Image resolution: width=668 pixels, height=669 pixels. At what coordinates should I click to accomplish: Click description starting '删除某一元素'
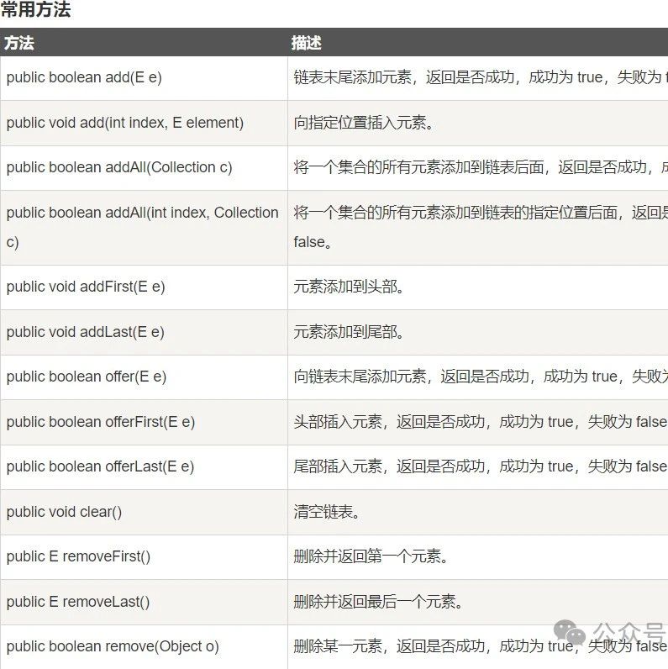[481, 646]
